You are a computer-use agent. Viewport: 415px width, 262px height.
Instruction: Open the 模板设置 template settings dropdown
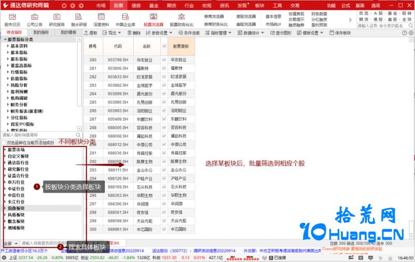(310, 33)
